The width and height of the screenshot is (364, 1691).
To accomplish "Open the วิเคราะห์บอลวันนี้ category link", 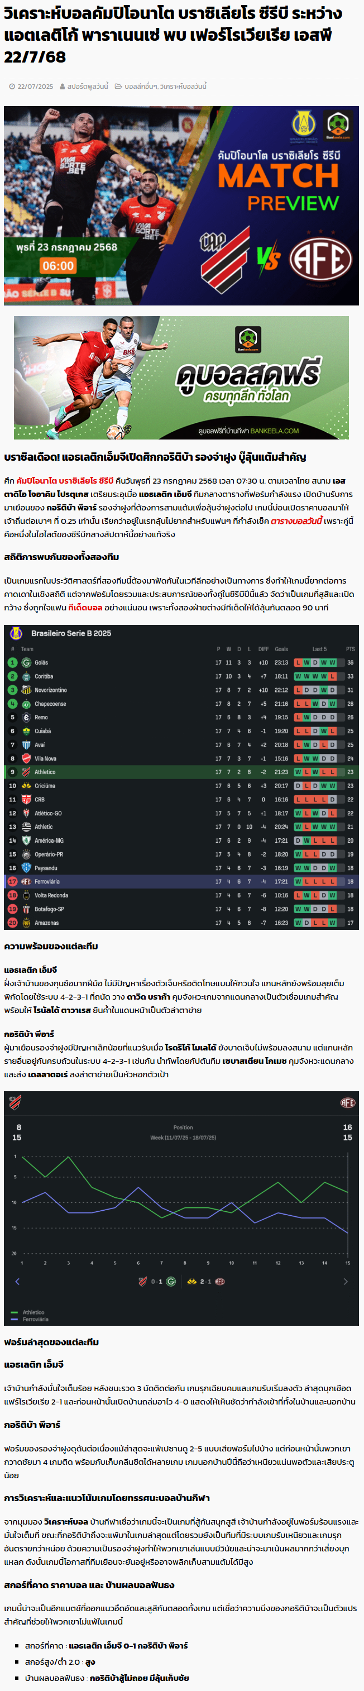I will coord(183,87).
